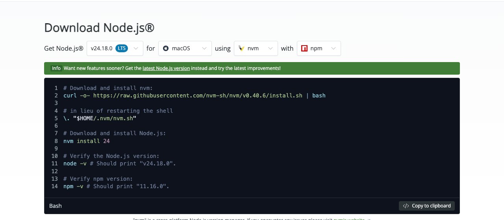Image resolution: width=504 pixels, height=220 pixels.
Task: Click the '# Download and install Node.js:' comment
Action: click(115, 133)
